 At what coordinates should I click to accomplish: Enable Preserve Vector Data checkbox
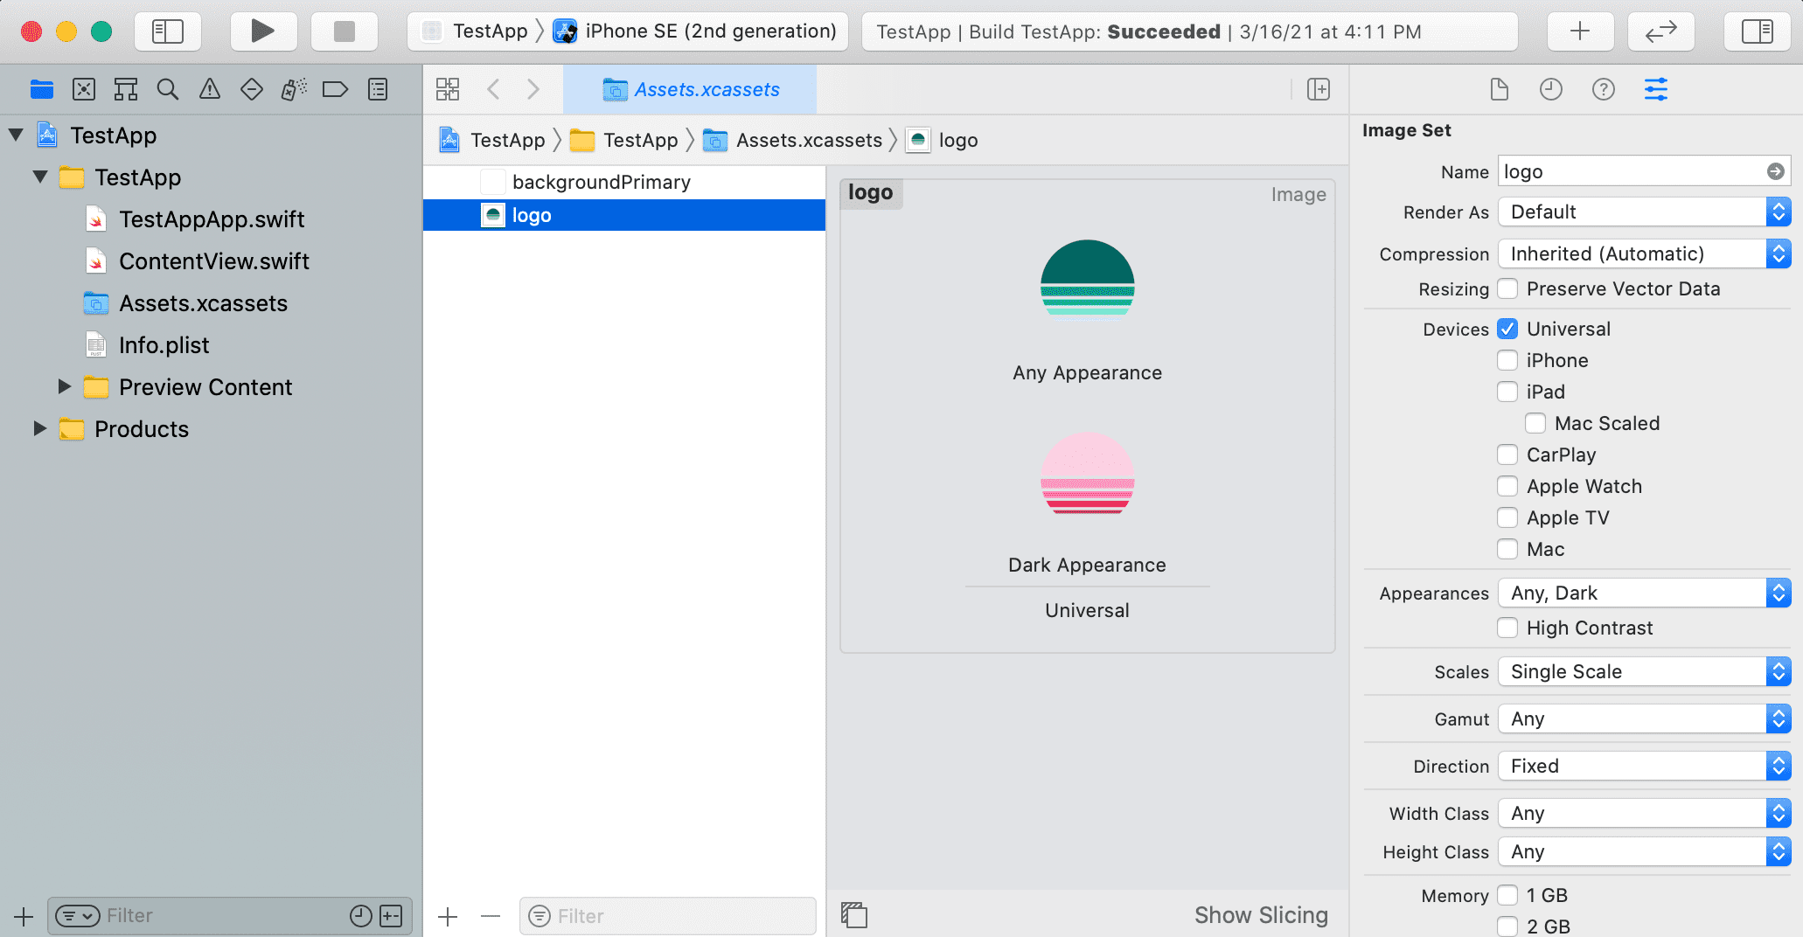click(x=1507, y=288)
